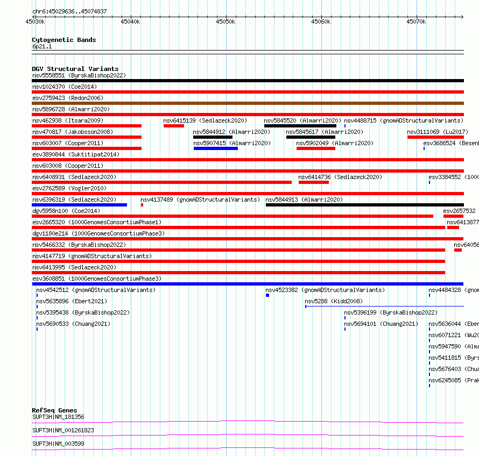The image size is (479, 456).
Task: Open esv2762589 (Vogler2010) label
Action: point(69,188)
